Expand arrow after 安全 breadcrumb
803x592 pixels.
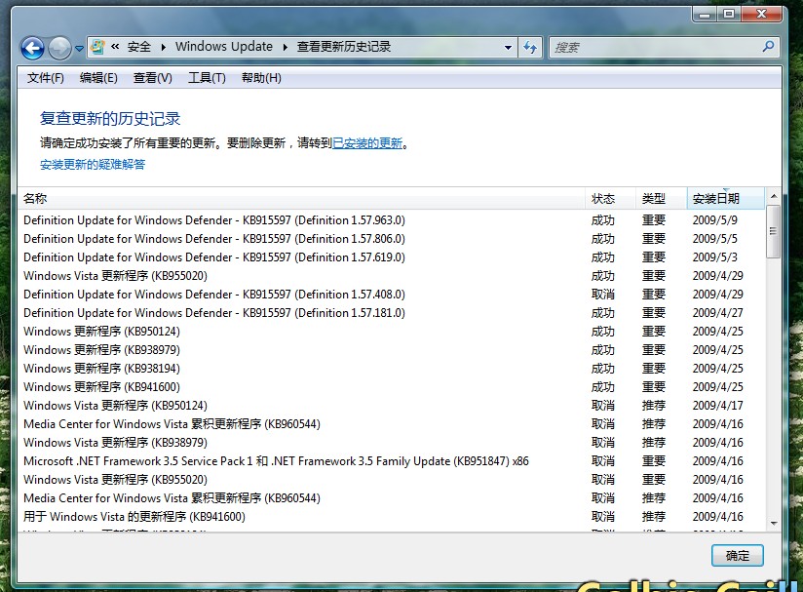coord(164,47)
